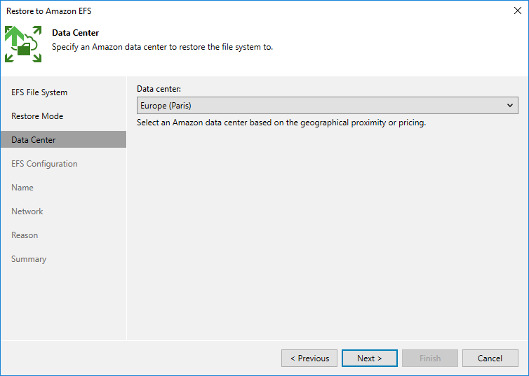Close the Restore to Amazon EFS dialog
529x376 pixels.
[518, 11]
